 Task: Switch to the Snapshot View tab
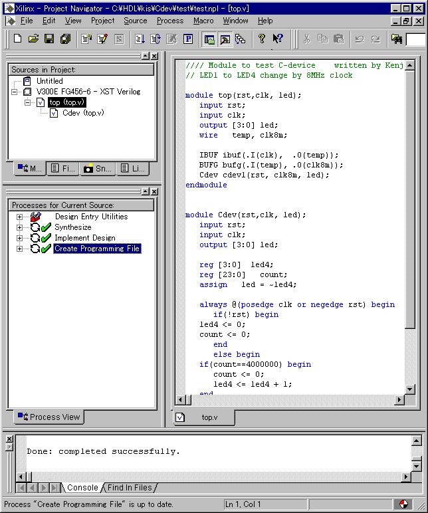98,169
